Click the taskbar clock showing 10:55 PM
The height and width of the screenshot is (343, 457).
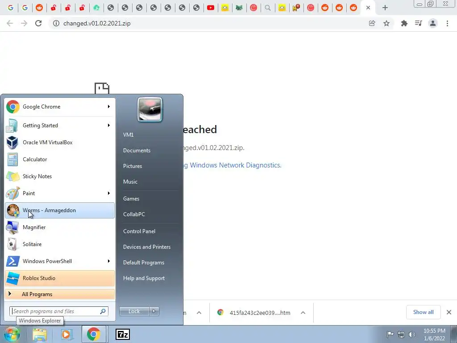434,335
